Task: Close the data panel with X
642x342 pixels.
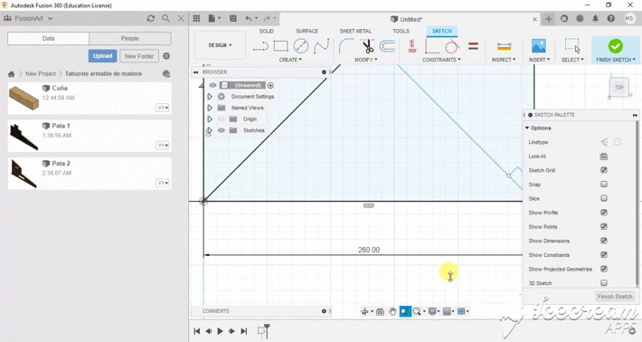Action: click(181, 18)
